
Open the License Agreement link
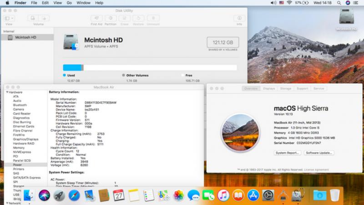pyautogui.click(x=316, y=170)
